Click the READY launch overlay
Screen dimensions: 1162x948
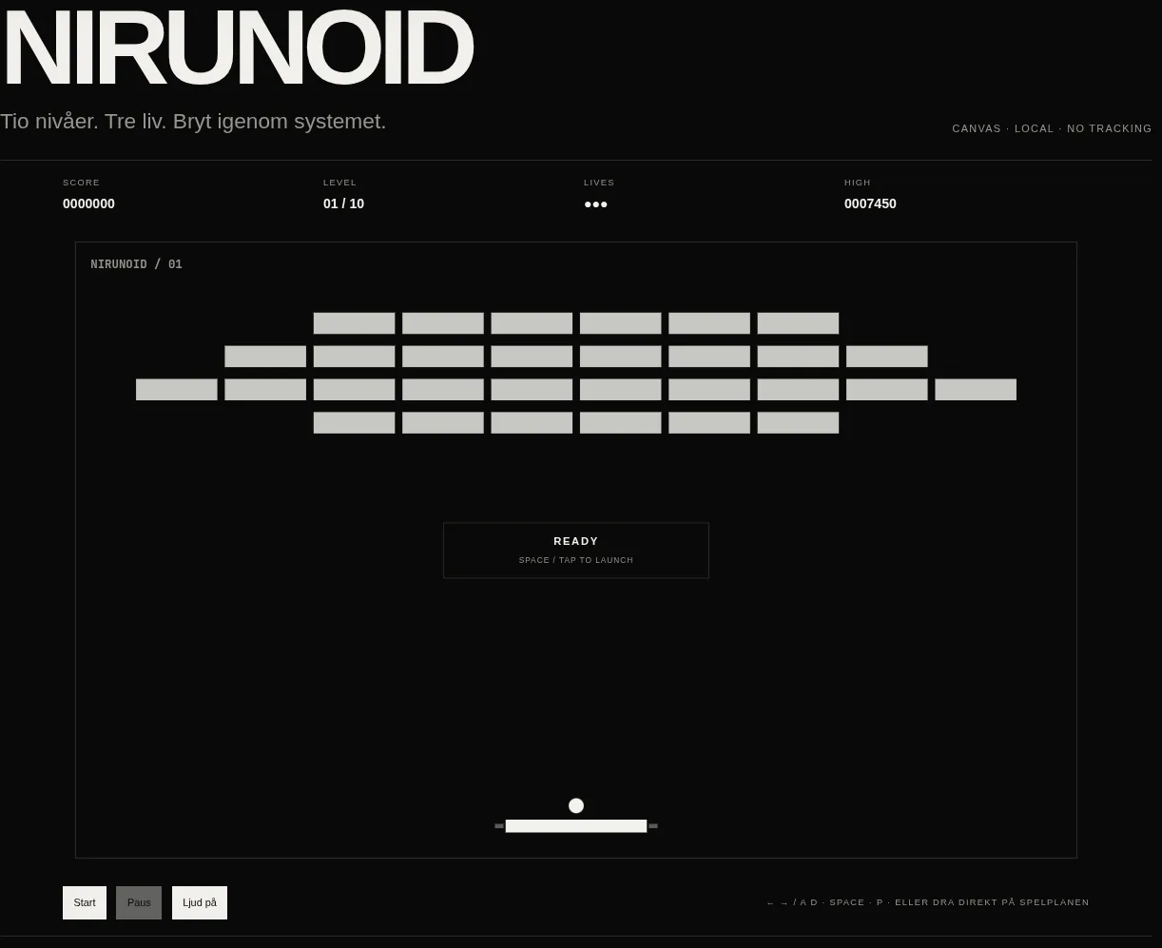[x=576, y=550]
